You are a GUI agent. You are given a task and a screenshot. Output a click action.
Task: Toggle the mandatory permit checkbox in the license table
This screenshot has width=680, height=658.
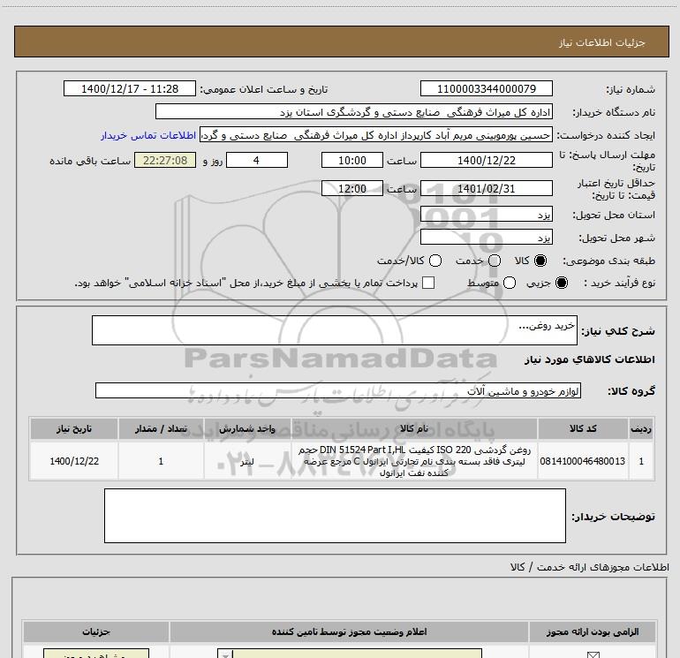point(593,654)
